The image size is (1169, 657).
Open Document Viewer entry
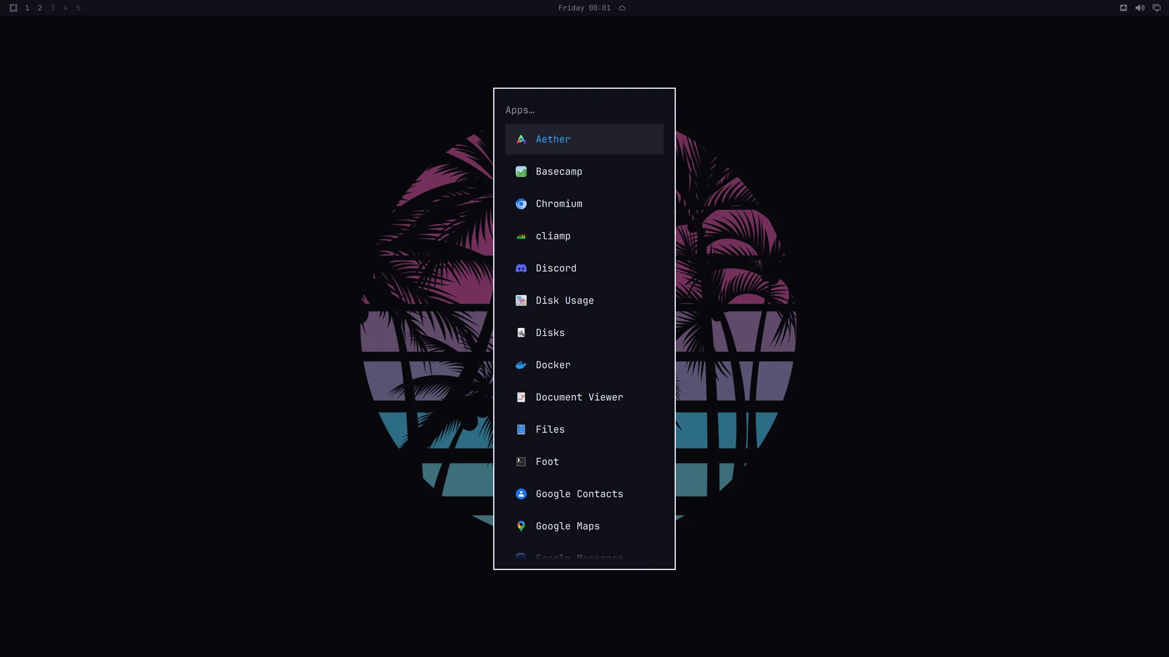click(584, 397)
